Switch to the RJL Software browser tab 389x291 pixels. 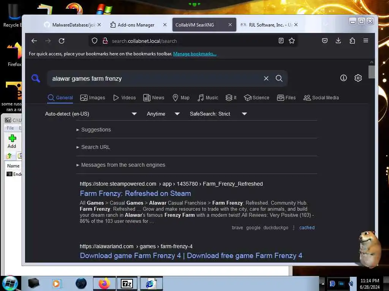[x=266, y=25]
